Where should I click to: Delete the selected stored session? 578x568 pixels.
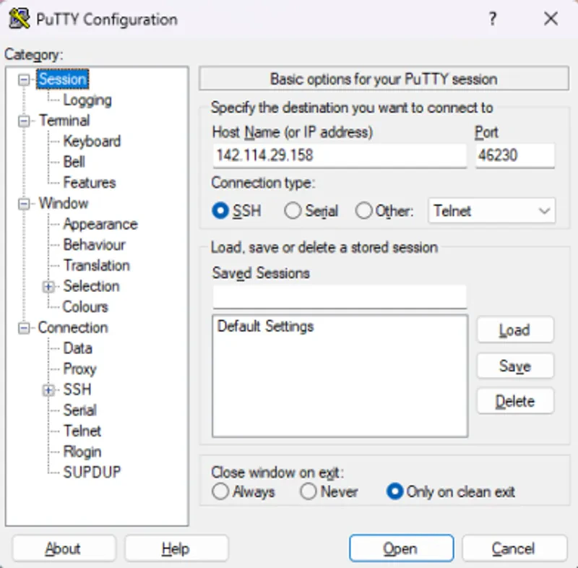click(515, 401)
